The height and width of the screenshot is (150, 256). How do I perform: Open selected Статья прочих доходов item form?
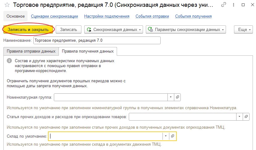coord(246,117)
